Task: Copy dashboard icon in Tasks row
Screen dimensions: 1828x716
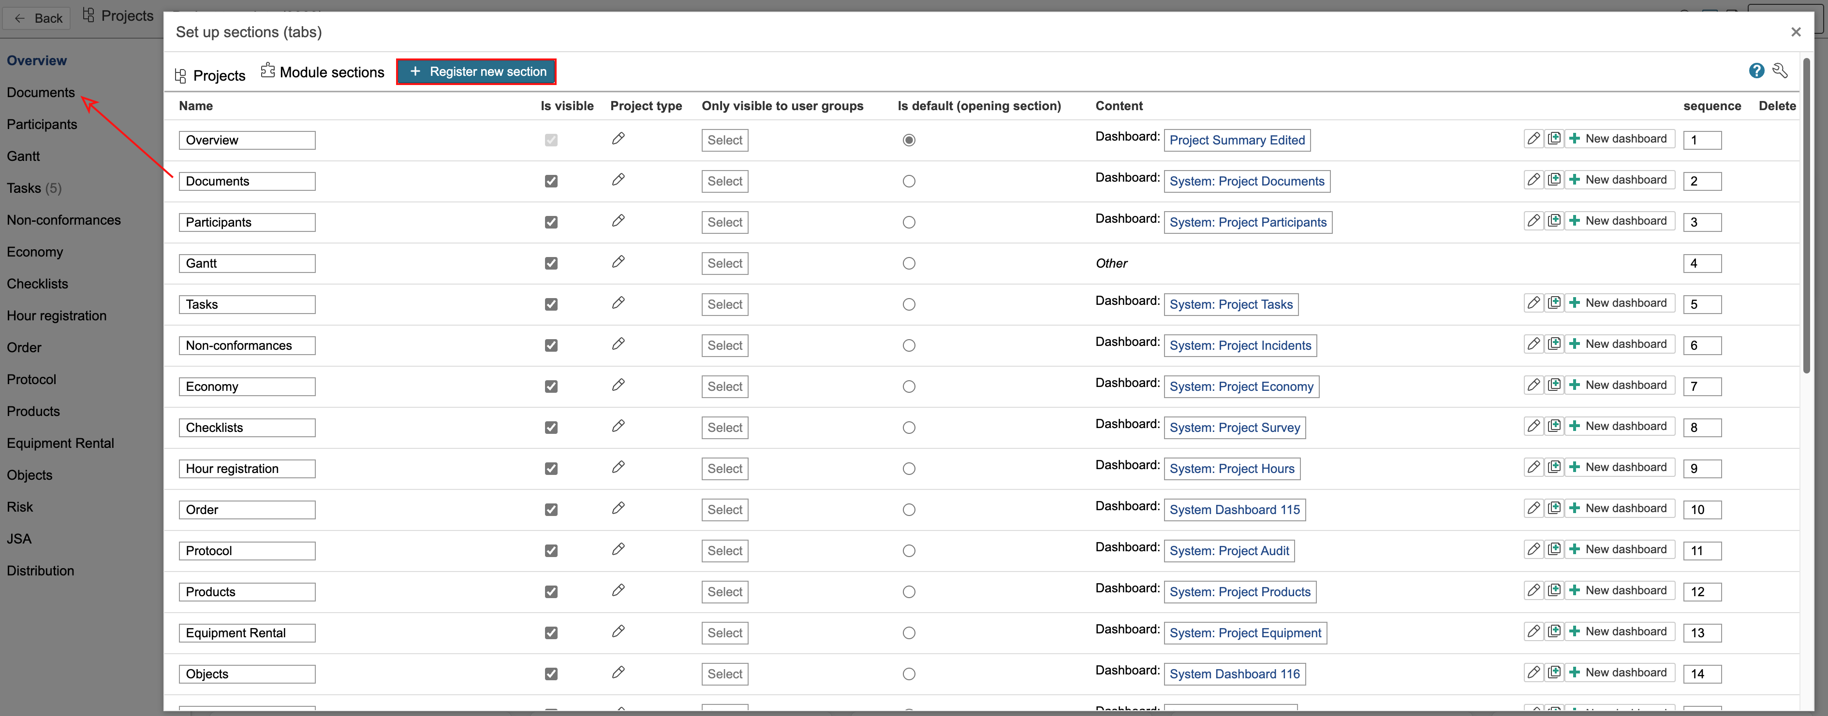Action: (1554, 303)
